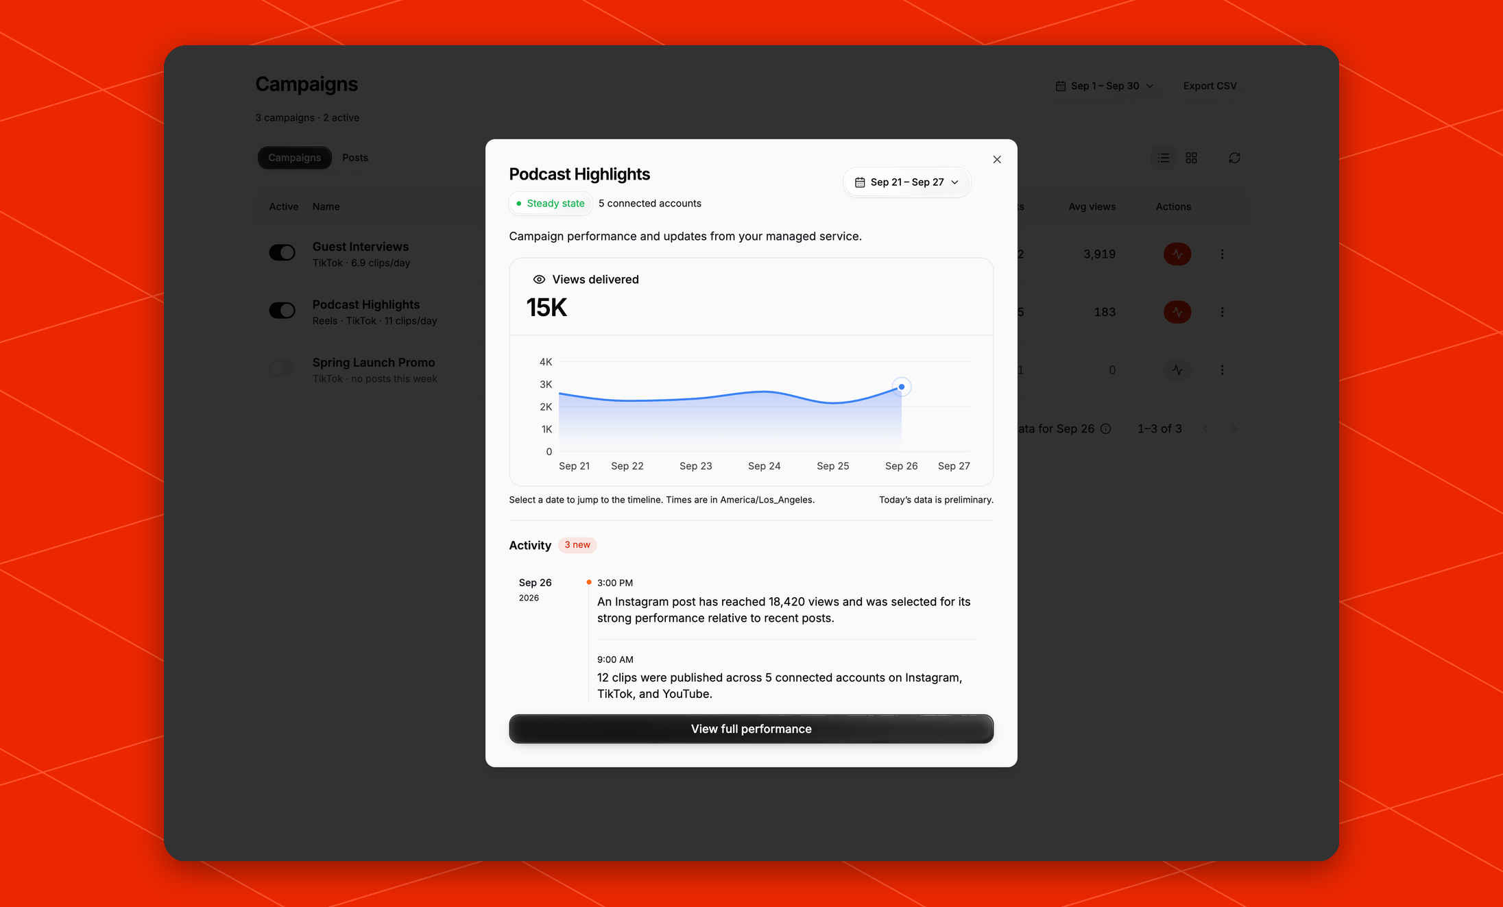Open the 3:00 PM Instagram post activity entry
Viewport: 1503px width, 907px height.
tap(786, 601)
